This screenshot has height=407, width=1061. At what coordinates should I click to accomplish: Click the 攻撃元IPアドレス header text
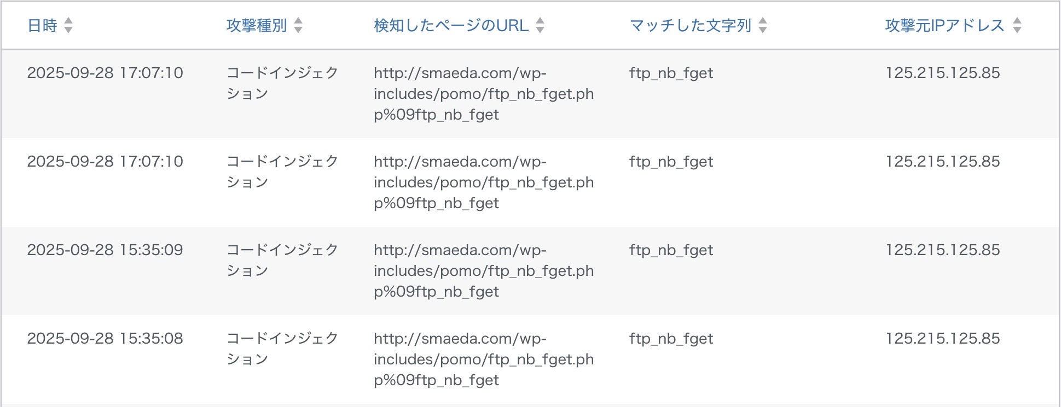point(944,26)
